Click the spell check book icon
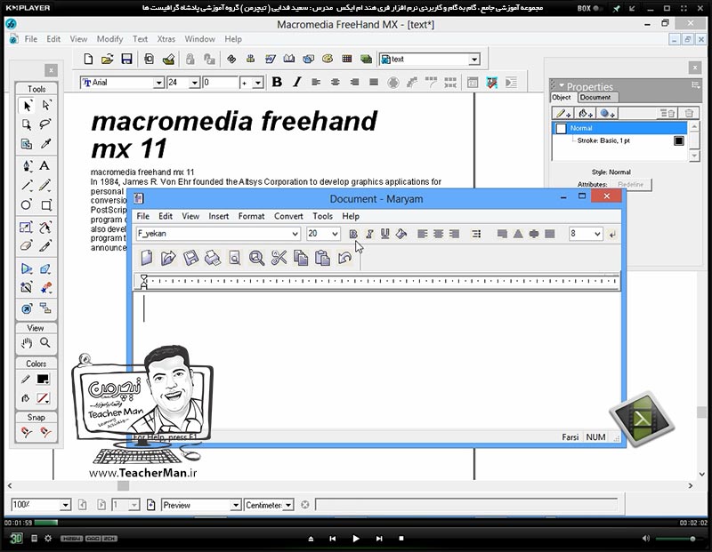712x552 pixels. pos(288,59)
